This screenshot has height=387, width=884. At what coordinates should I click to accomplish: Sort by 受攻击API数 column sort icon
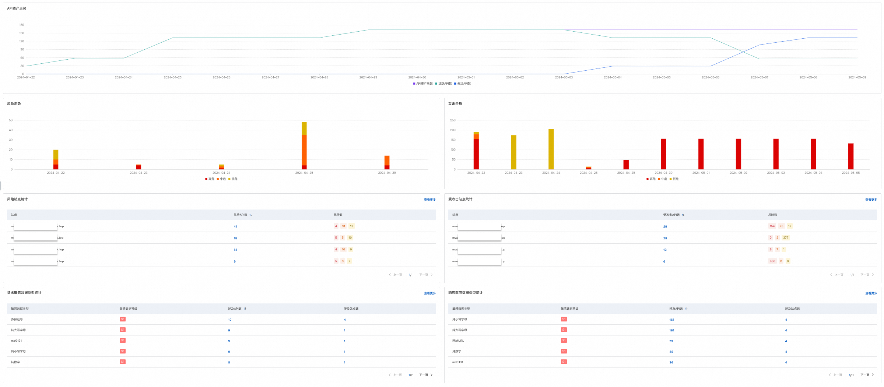coord(683,215)
